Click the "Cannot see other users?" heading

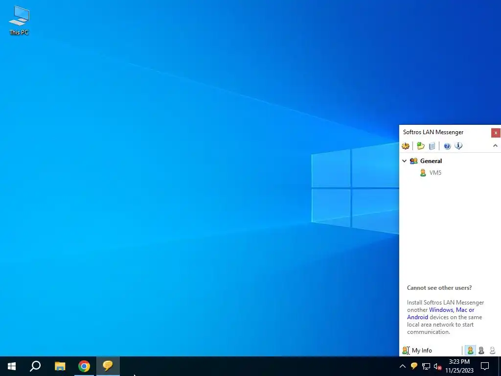[x=439, y=288]
